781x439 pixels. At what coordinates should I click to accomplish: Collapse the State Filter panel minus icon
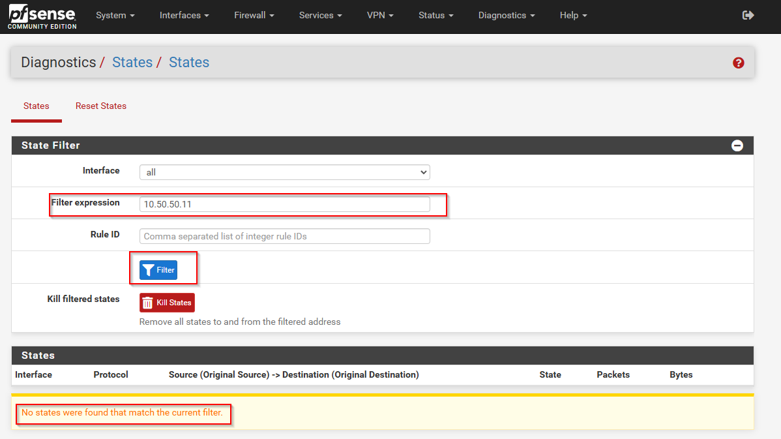pos(737,145)
